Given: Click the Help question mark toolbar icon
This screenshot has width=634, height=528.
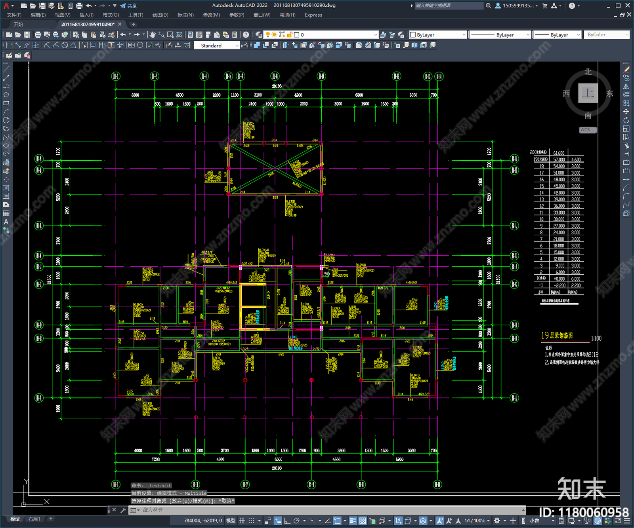Looking at the screenshot, I should (246, 35).
